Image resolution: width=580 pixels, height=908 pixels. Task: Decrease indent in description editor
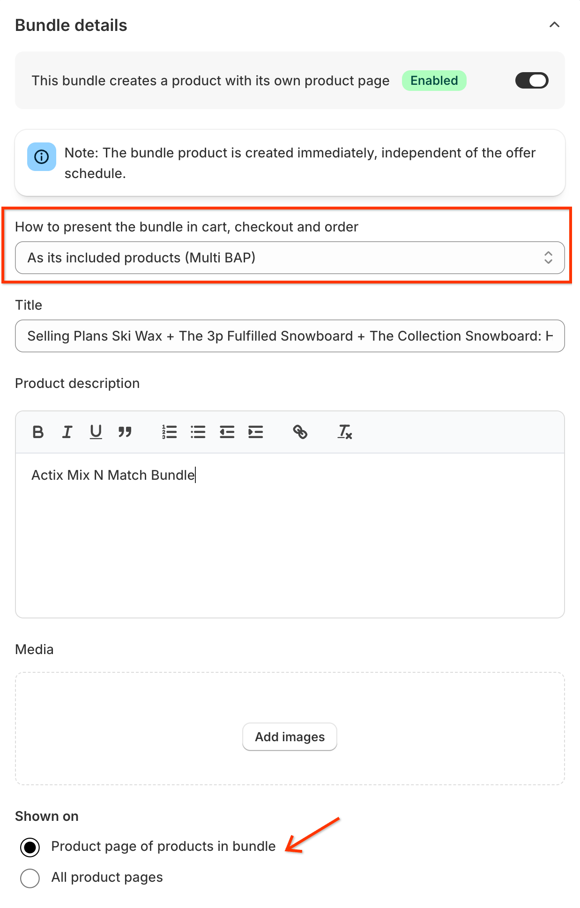227,432
